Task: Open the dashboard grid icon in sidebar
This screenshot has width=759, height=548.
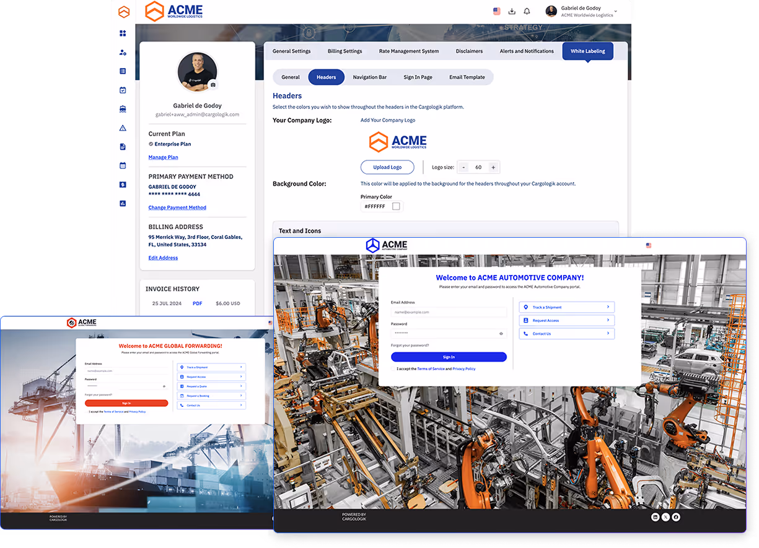Action: pyautogui.click(x=123, y=33)
